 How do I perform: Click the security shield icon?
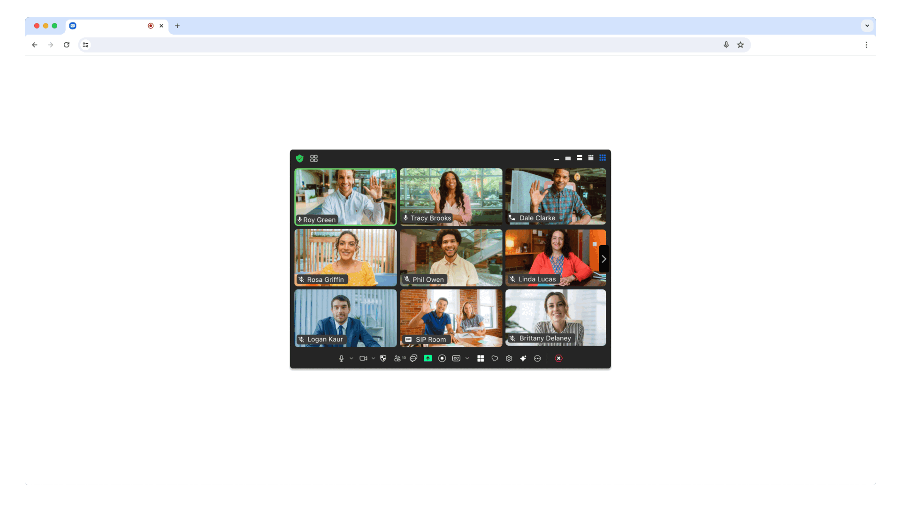(x=299, y=158)
